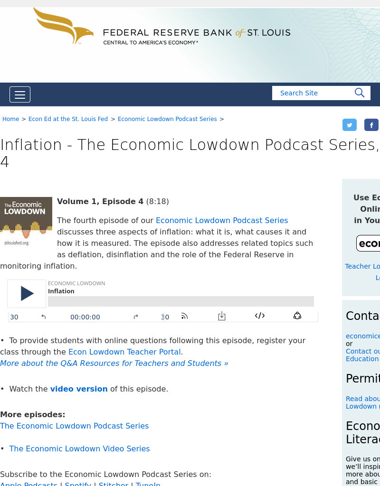The height and width of the screenshot is (486, 380).
Task: Play the Inflation podcast episode
Action: coord(27,293)
